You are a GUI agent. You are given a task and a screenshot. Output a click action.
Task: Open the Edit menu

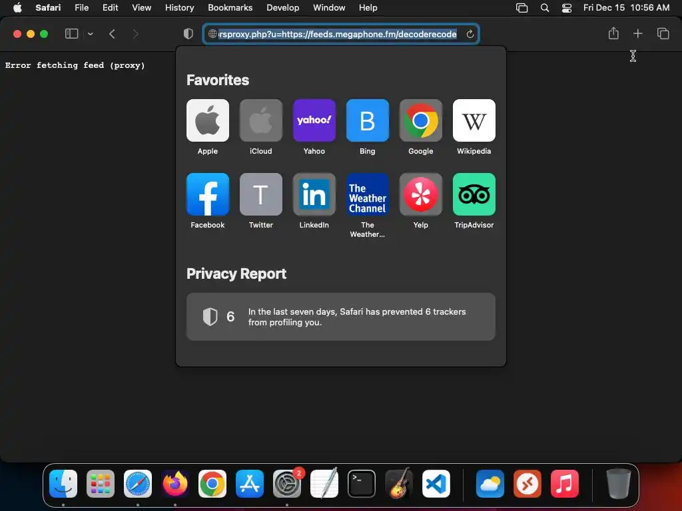(x=110, y=7)
